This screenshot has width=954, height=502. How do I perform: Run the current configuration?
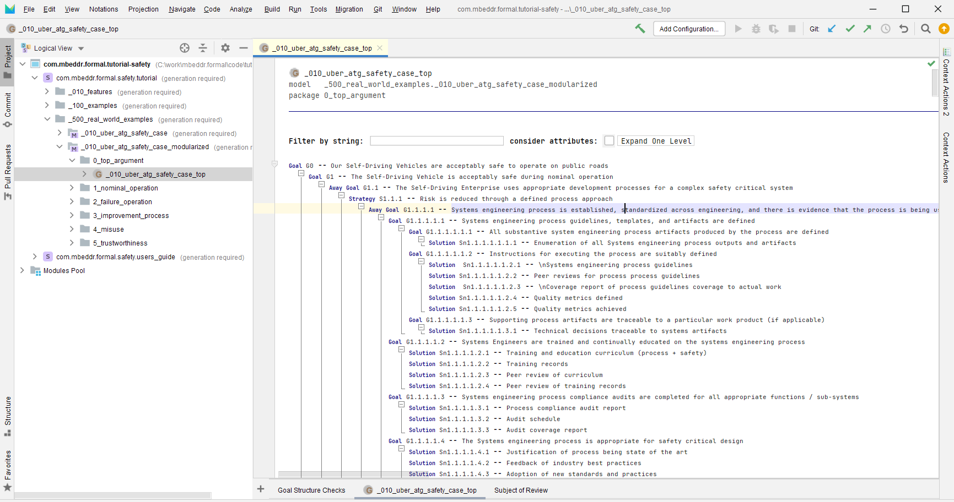(739, 29)
